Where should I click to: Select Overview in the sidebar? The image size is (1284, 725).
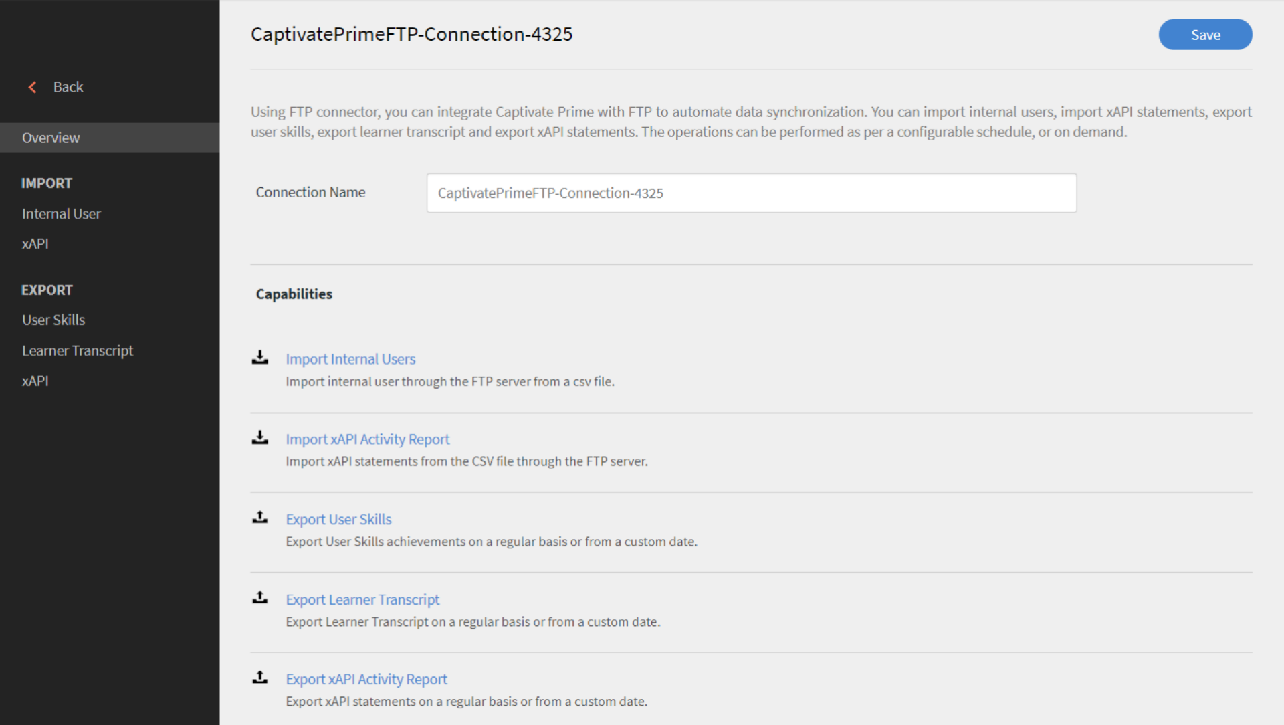point(110,138)
